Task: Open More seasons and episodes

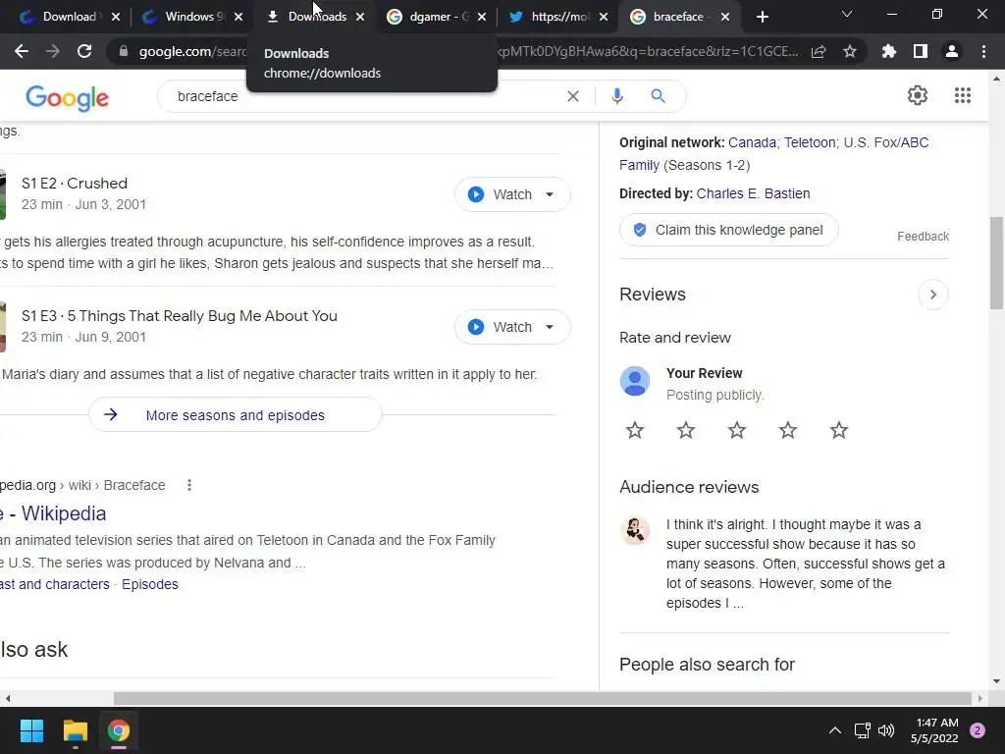Action: coord(236,415)
